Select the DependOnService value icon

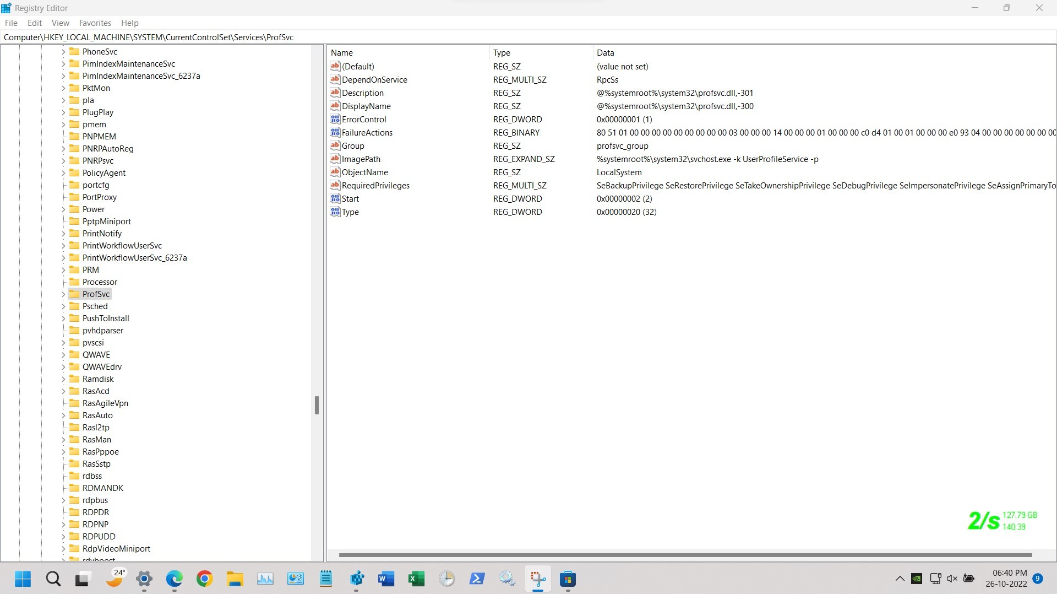(x=335, y=79)
